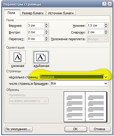
Task: Open the Применить ко всему документу dropdown
Action: click(29, 101)
